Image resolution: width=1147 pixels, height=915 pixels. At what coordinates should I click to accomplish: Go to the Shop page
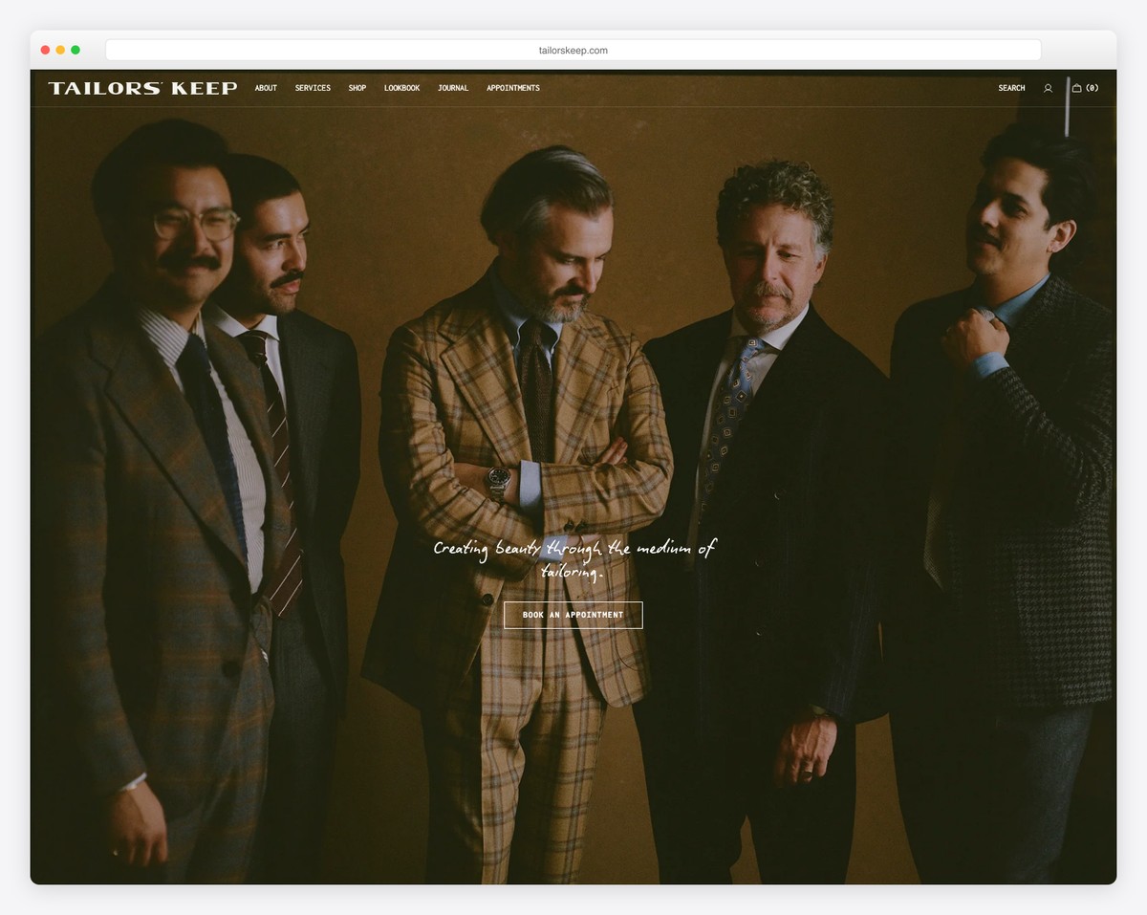pyautogui.click(x=357, y=88)
